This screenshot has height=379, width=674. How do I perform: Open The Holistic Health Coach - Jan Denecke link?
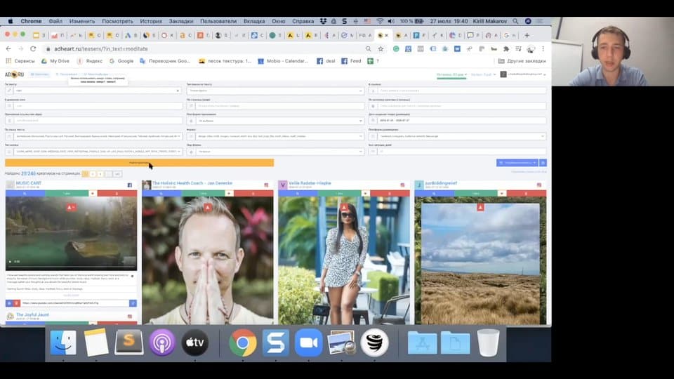(x=192, y=183)
